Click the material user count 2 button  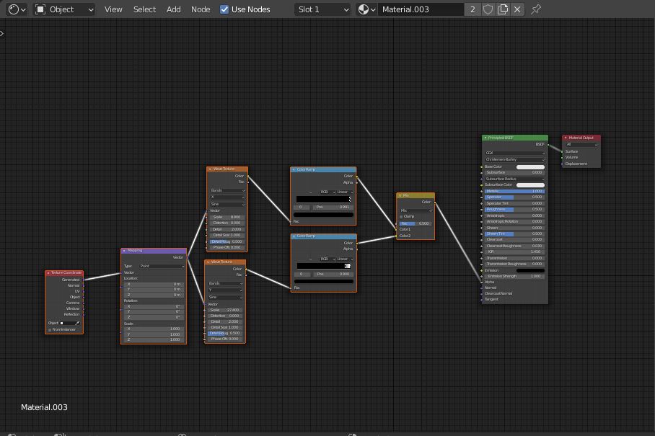pos(472,9)
